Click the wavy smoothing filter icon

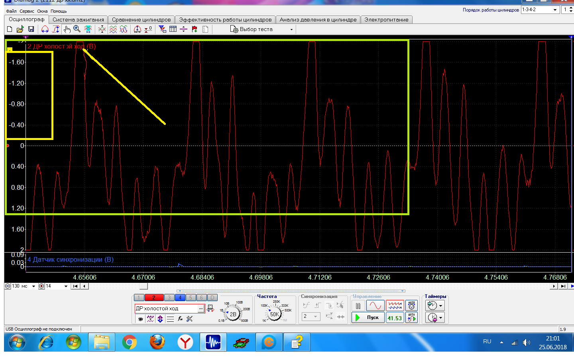pyautogui.click(x=150, y=319)
